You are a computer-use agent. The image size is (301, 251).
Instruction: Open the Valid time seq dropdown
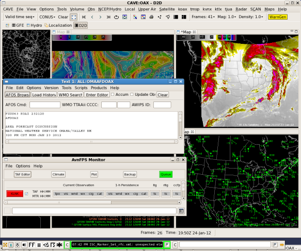[20, 17]
